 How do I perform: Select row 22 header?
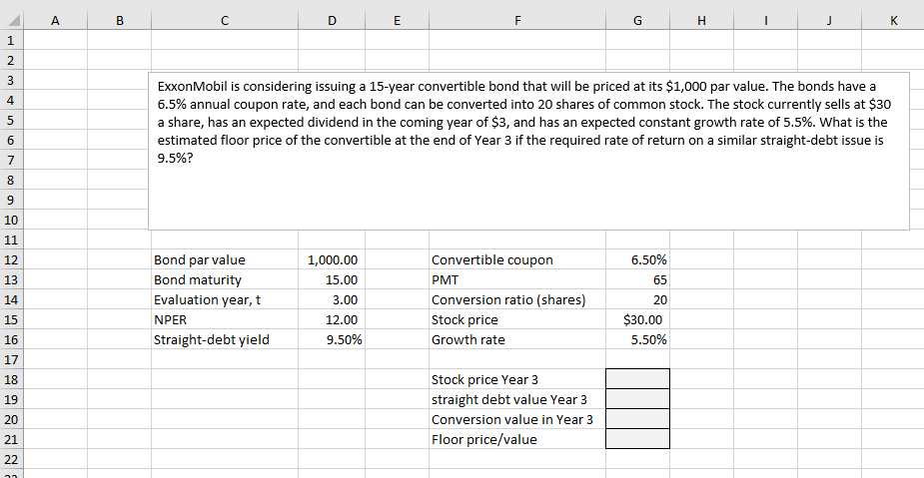click(x=12, y=460)
